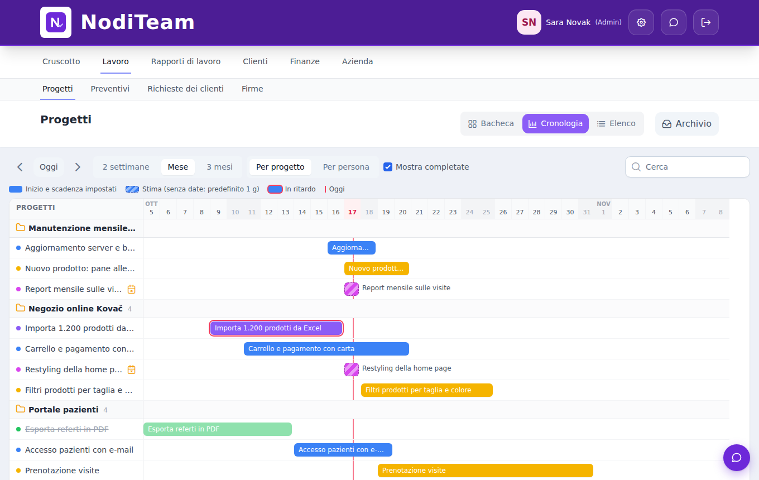This screenshot has height=480, width=759.
Task: Open the floating chat bubble button
Action: click(737, 458)
